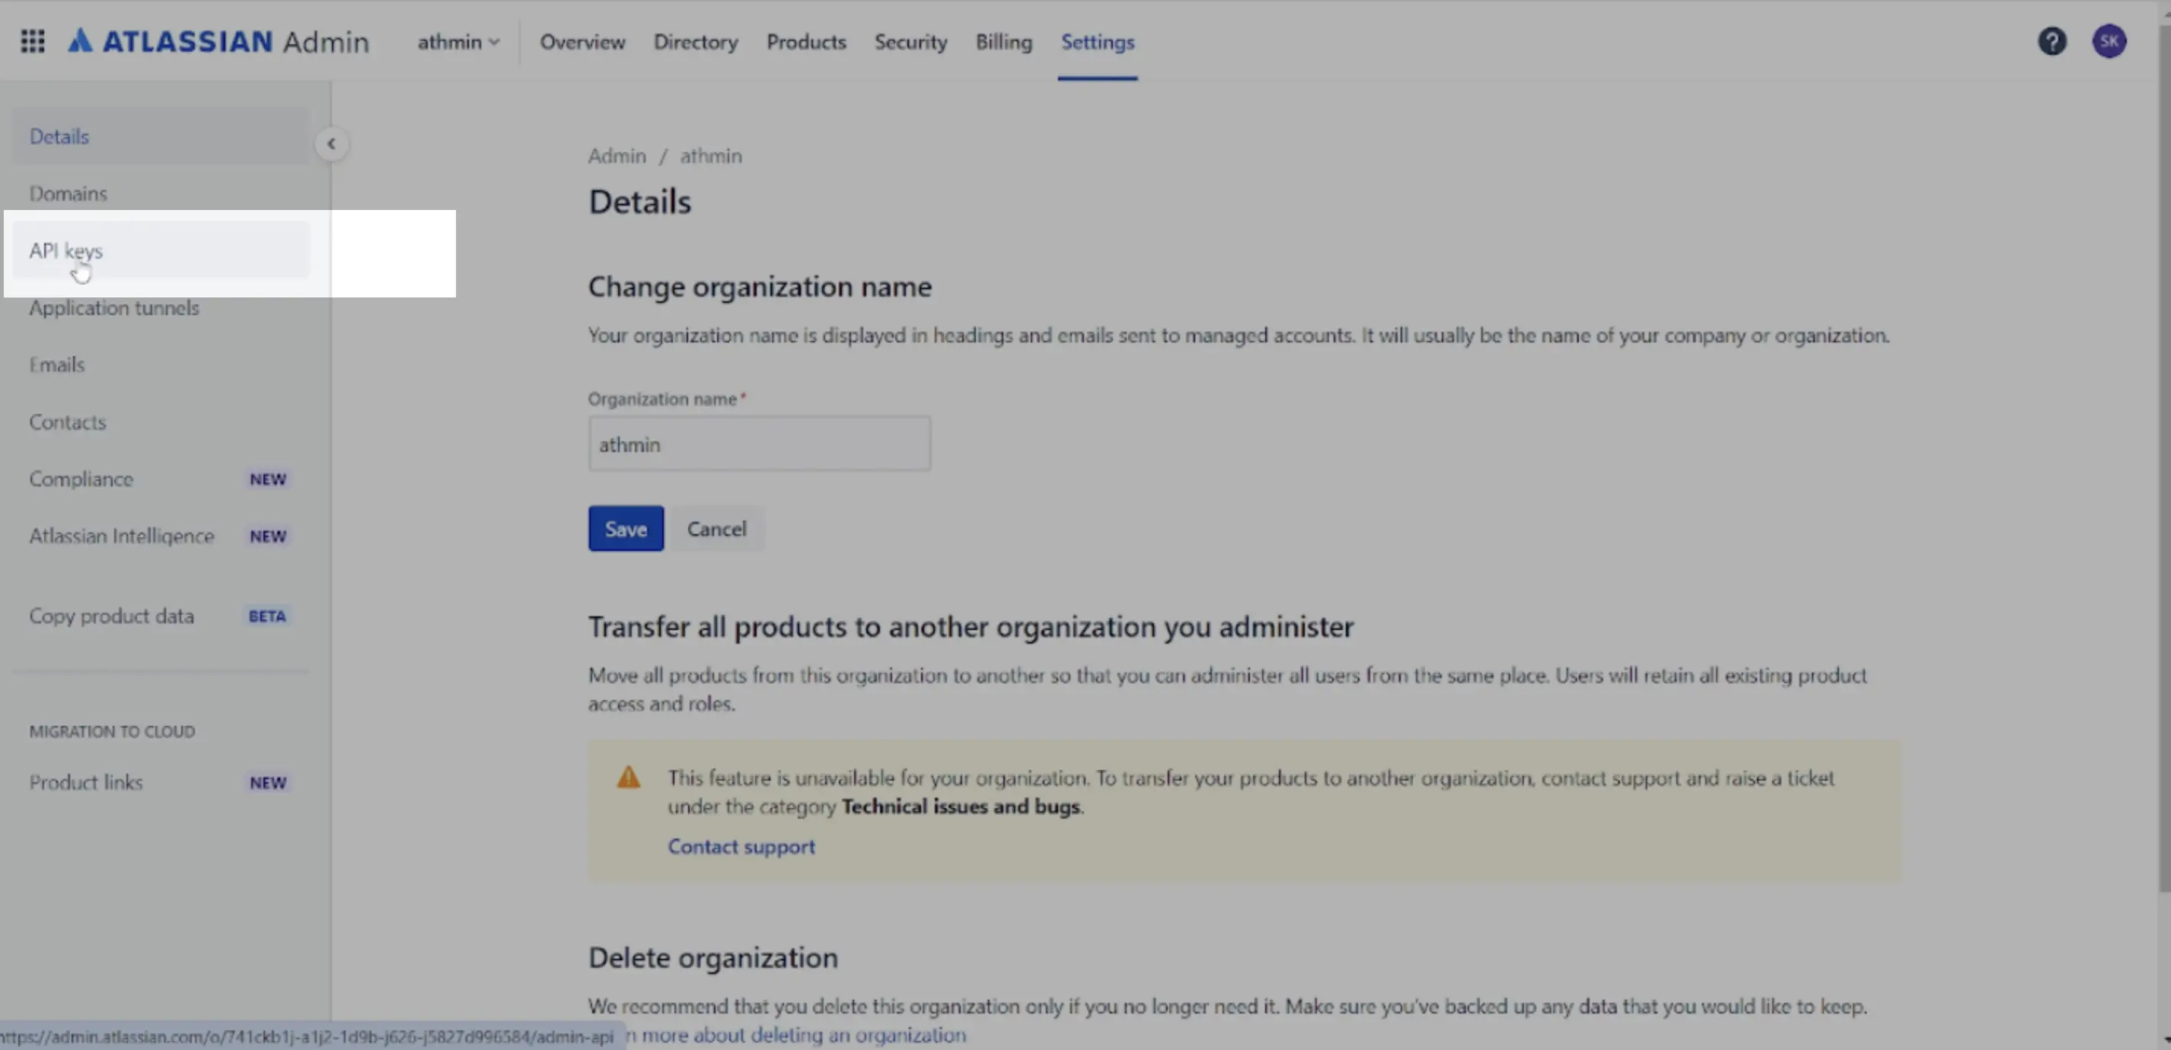The height and width of the screenshot is (1050, 2171).
Task: Go to the Billing tab
Action: [1003, 41]
